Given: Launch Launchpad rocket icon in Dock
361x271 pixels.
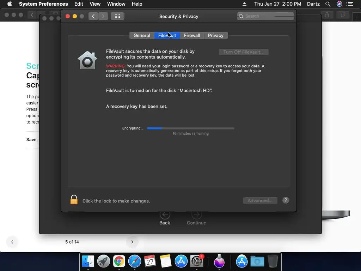Looking at the screenshot, I should (x=103, y=261).
